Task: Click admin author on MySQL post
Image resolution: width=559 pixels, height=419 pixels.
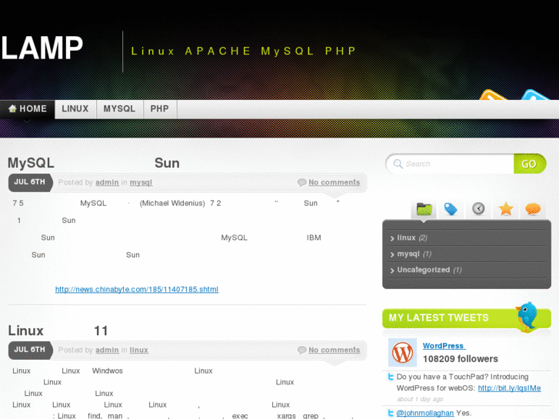Action: [x=107, y=182]
